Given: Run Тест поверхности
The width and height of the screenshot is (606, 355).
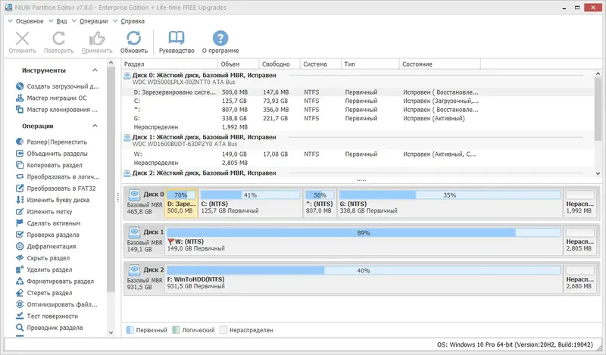Looking at the screenshot, I should tap(47, 316).
